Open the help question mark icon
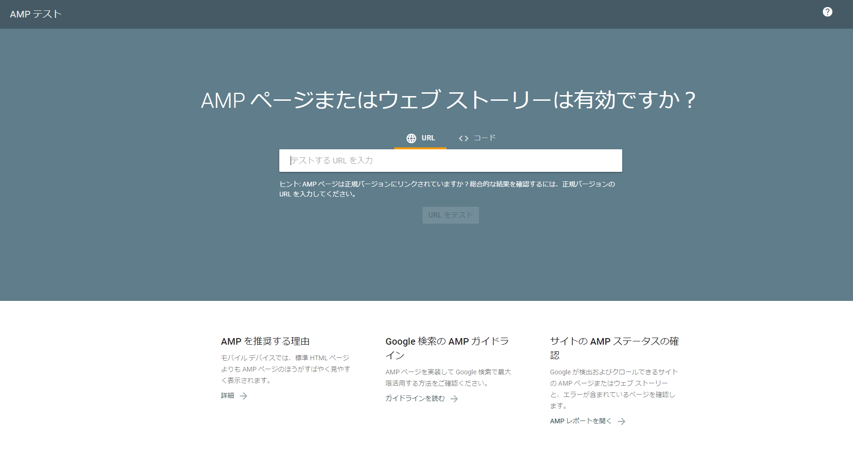Screen dimensions: 853x469 [x=827, y=12]
